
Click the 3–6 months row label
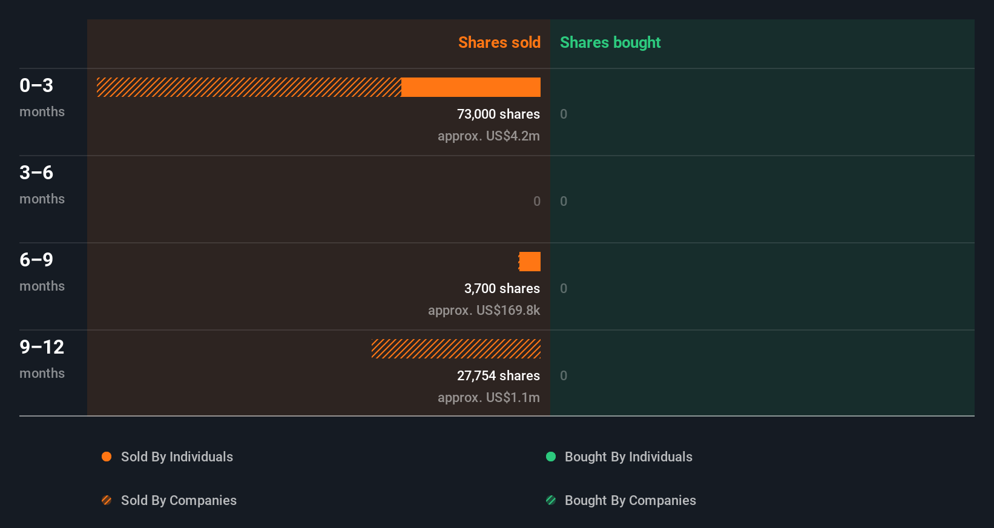point(42,185)
